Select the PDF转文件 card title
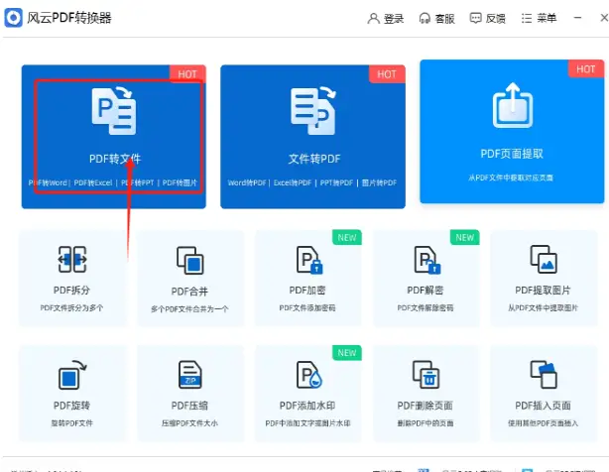 pyautogui.click(x=115, y=159)
